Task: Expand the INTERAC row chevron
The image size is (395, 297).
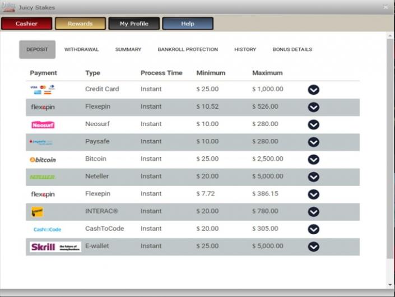Action: (314, 212)
